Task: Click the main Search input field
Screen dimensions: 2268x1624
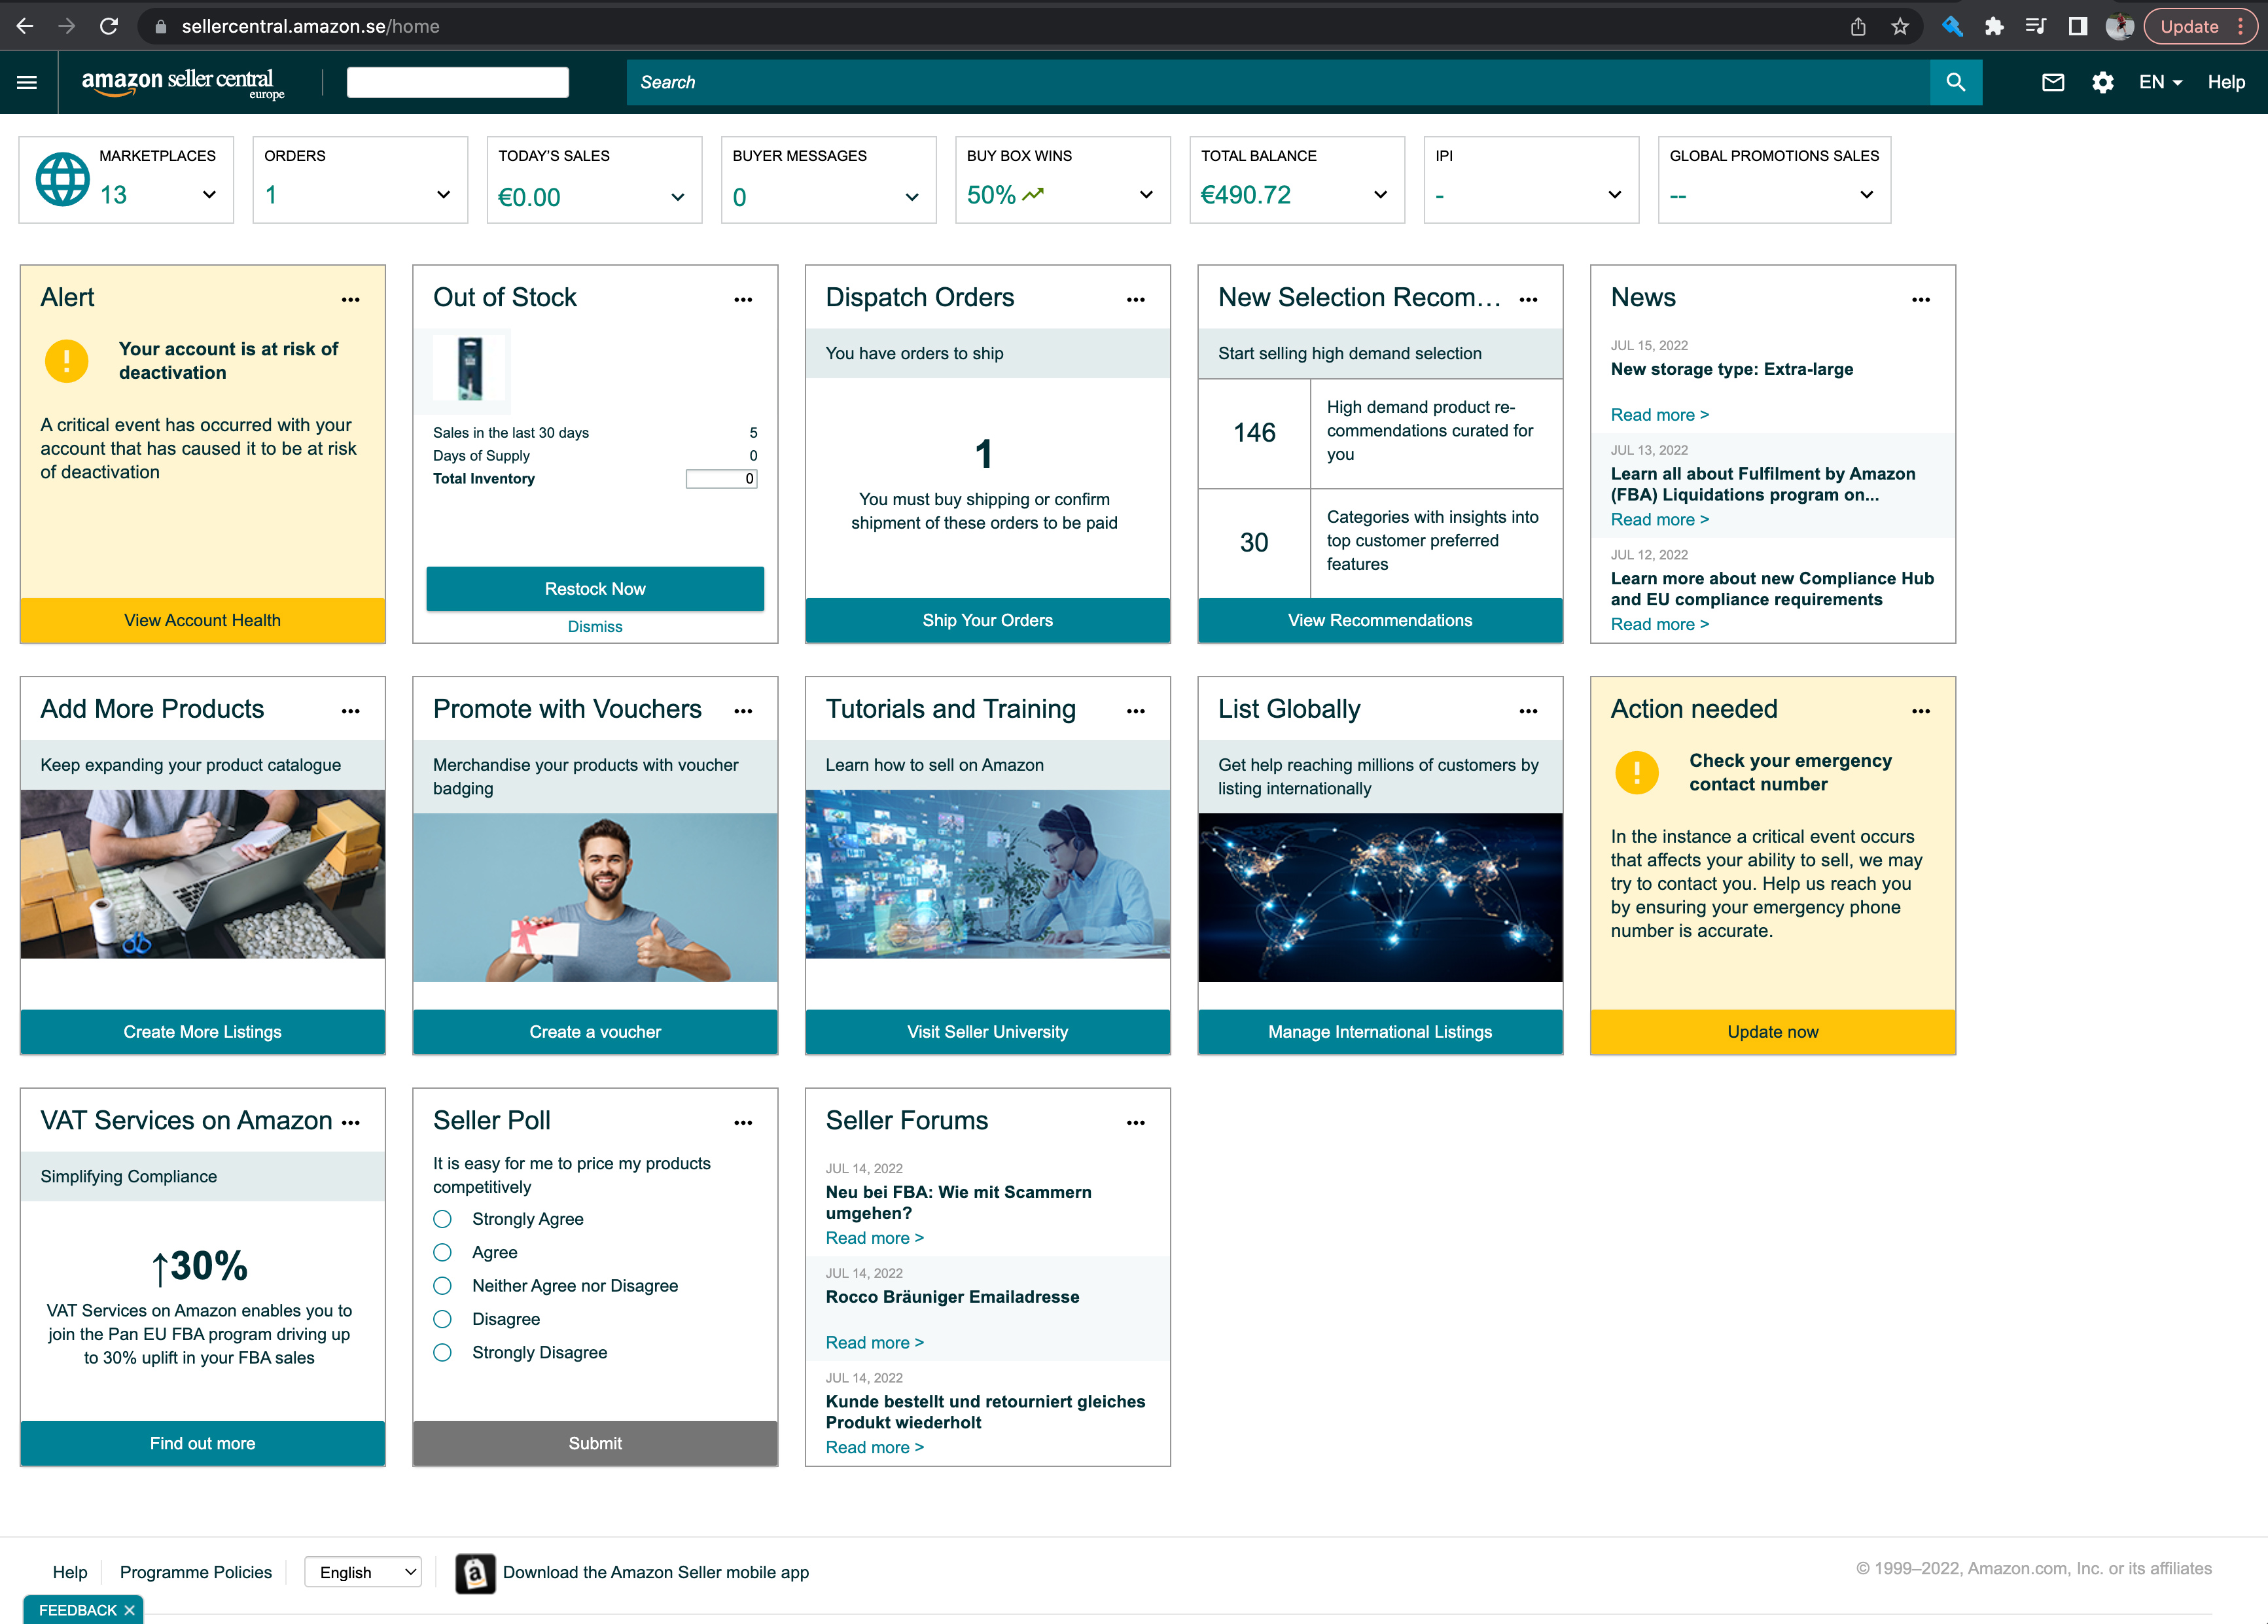Action: 1278,82
